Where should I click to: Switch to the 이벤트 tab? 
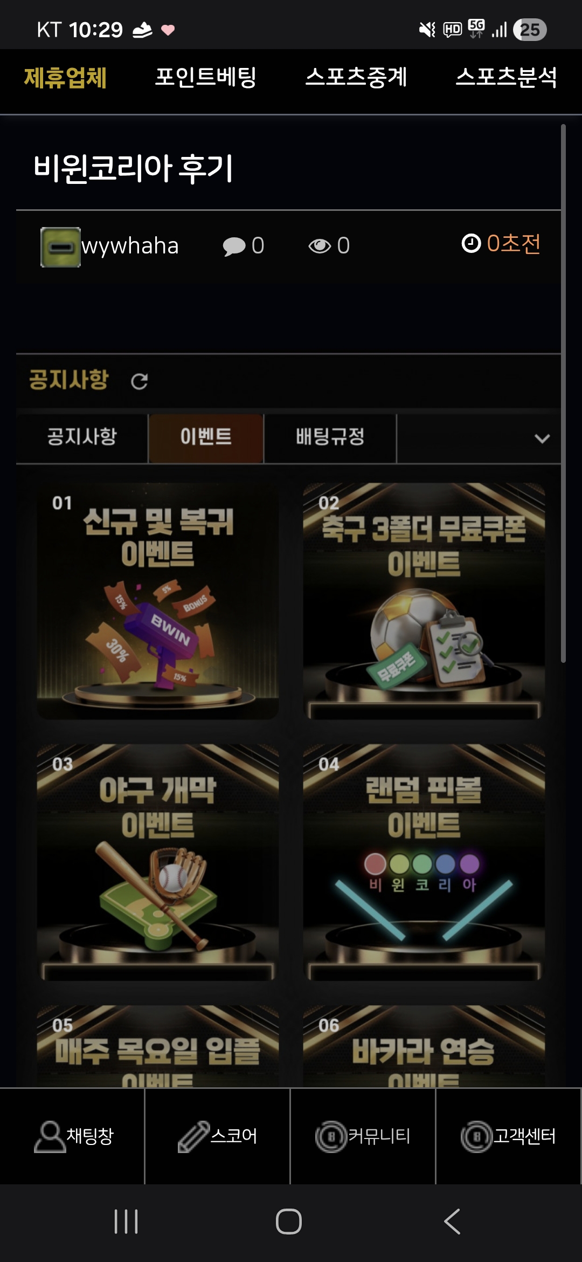[x=206, y=438]
